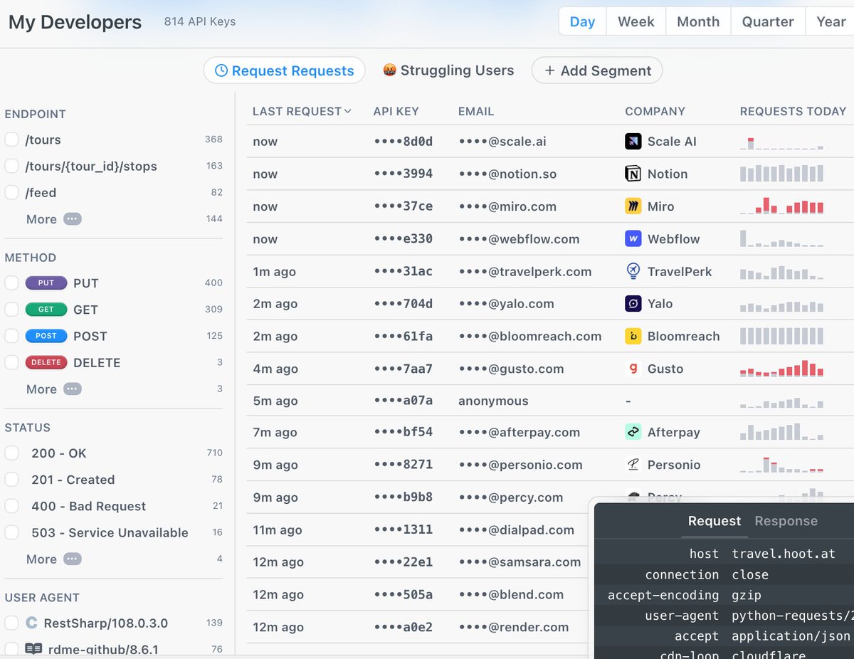The width and height of the screenshot is (854, 659).
Task: Open the LAST REQUEST sort dropdown
Action: pos(303,111)
